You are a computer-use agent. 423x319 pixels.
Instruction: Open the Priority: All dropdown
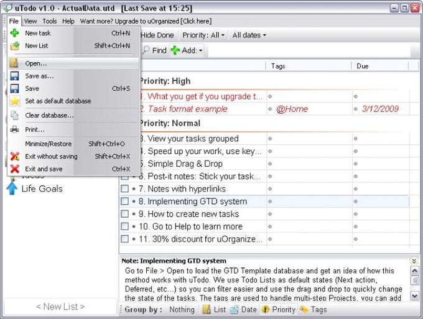(203, 35)
